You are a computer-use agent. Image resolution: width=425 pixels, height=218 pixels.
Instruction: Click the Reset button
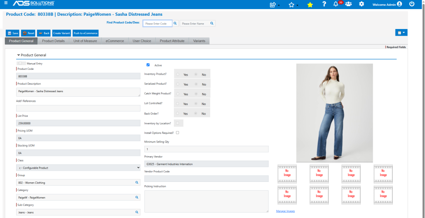tap(29, 33)
